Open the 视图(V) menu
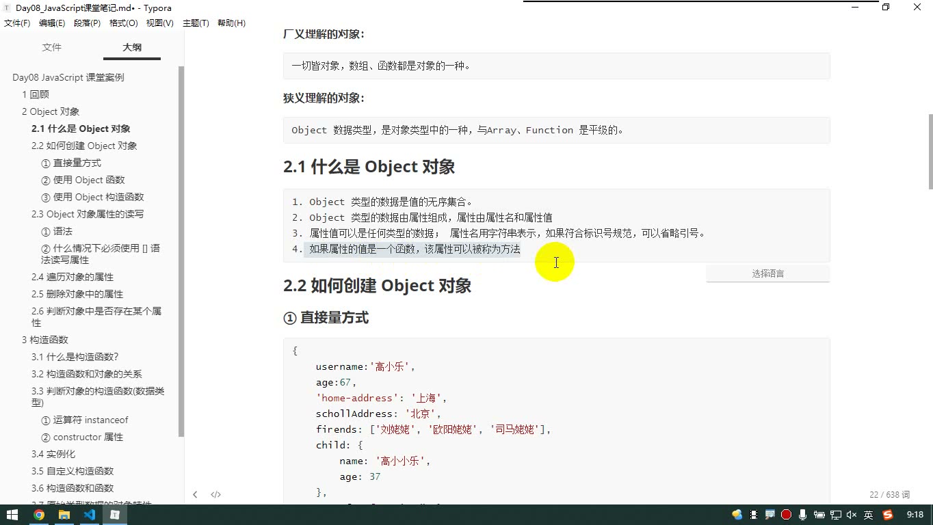The width and height of the screenshot is (933, 525). tap(159, 23)
